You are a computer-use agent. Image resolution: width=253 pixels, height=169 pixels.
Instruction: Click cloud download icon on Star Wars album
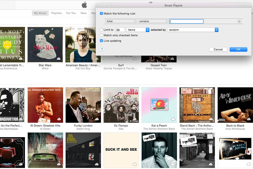59,58
